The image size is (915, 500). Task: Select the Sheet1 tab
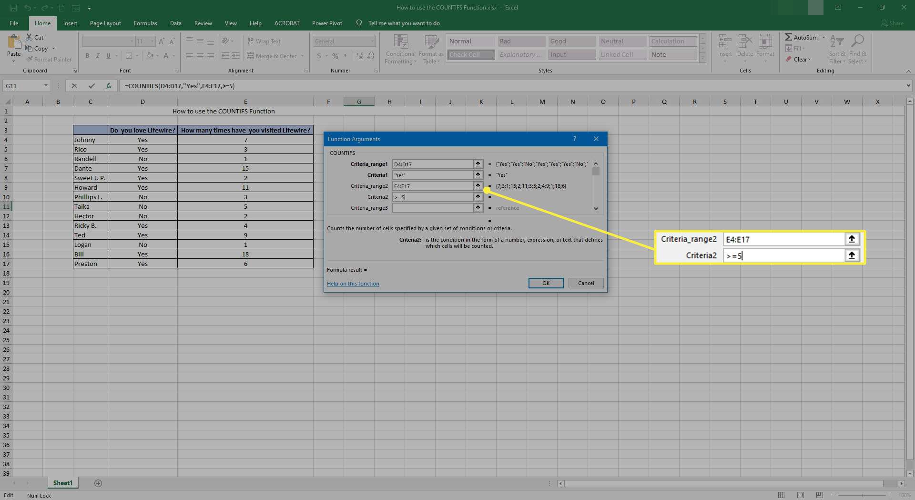tap(63, 483)
